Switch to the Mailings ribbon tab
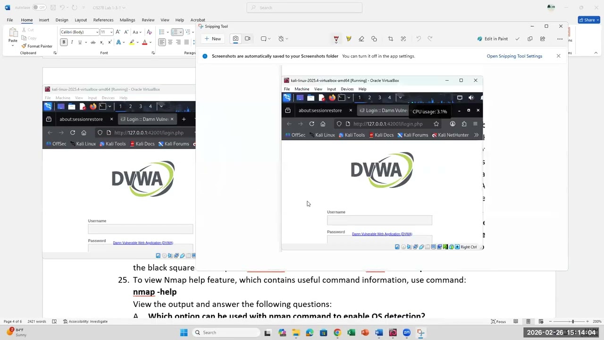Screen dimensions: 604x340 127,20
